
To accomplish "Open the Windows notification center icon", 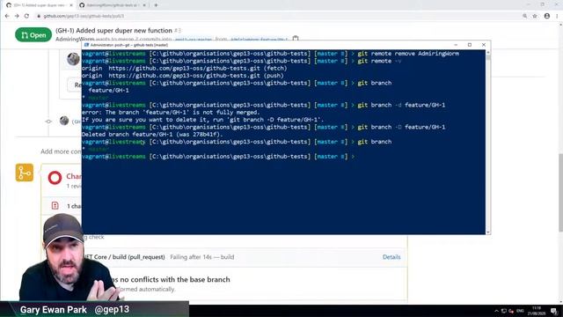I will (554, 311).
